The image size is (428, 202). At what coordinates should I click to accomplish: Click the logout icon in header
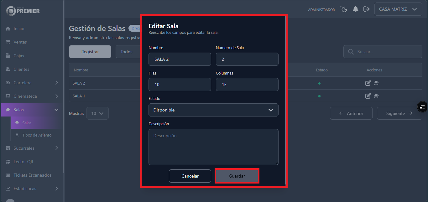click(366, 9)
